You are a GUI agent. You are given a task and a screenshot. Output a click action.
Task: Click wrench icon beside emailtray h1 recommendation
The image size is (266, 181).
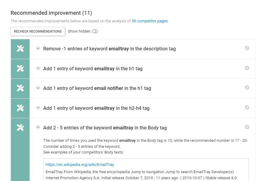(x=20, y=68)
